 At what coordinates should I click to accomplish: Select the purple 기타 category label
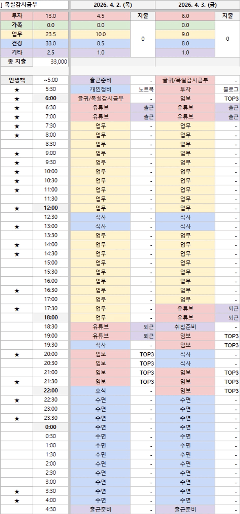[x=17, y=53]
